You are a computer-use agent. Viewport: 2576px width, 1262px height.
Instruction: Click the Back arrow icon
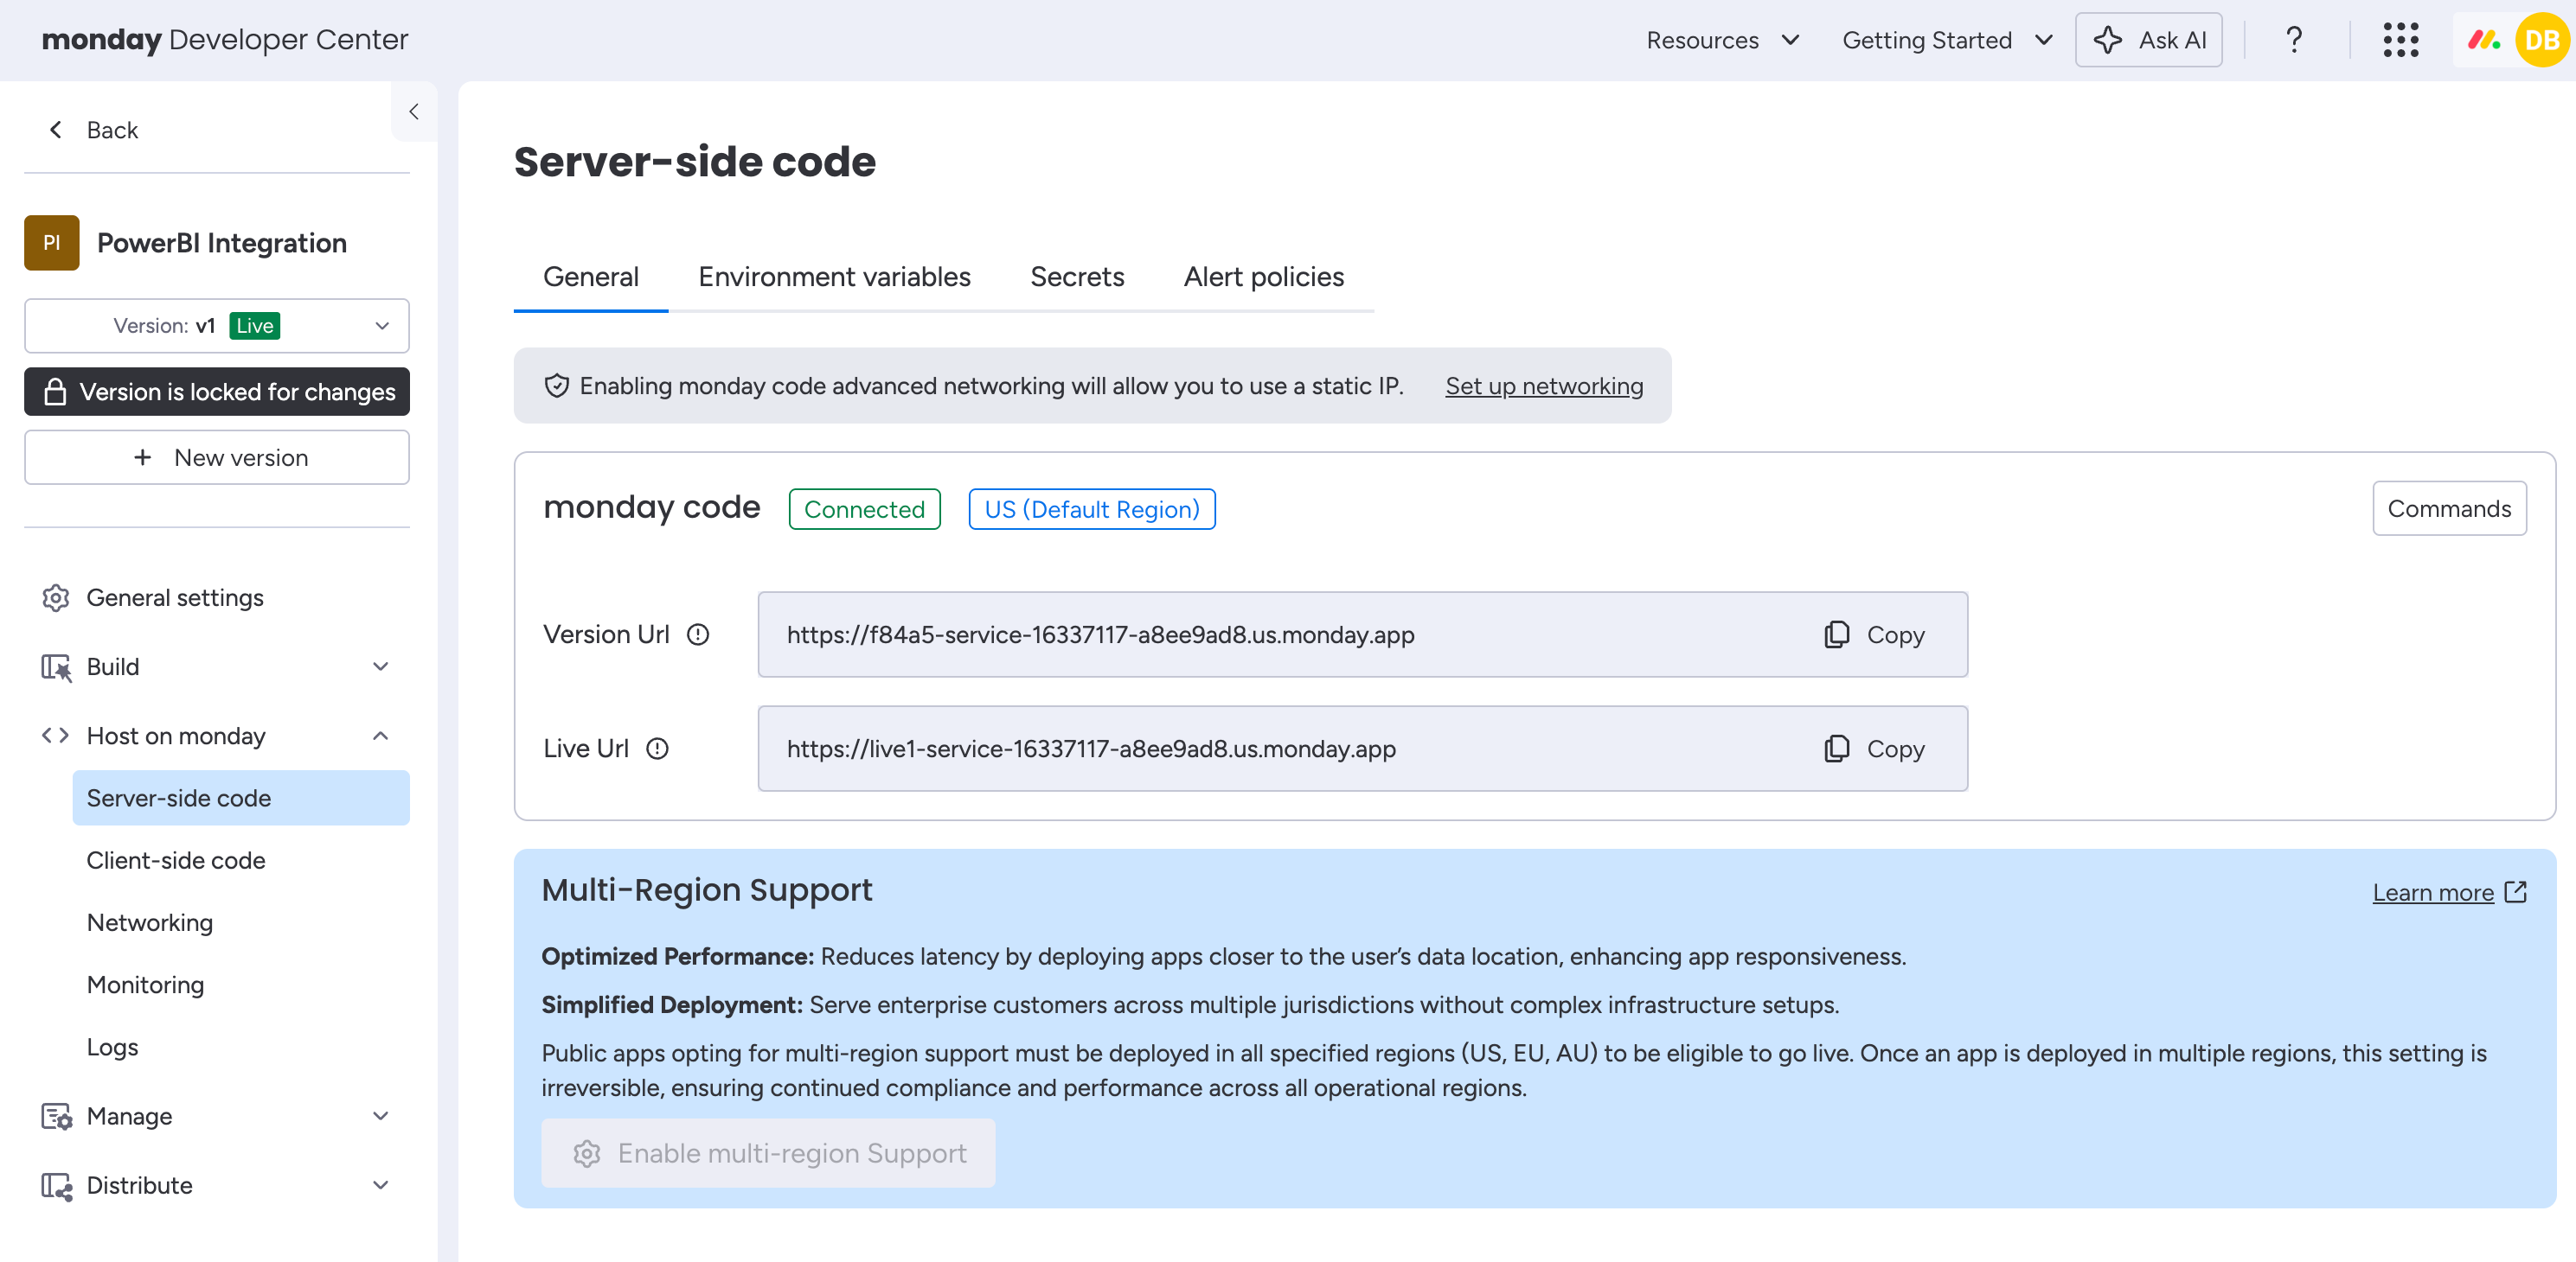pos(56,130)
